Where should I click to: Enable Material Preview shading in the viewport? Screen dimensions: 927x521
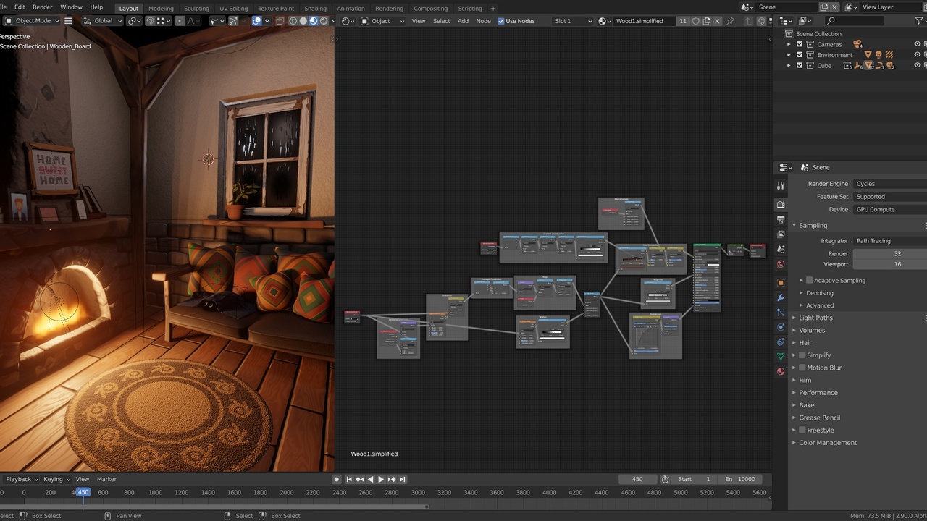click(314, 20)
